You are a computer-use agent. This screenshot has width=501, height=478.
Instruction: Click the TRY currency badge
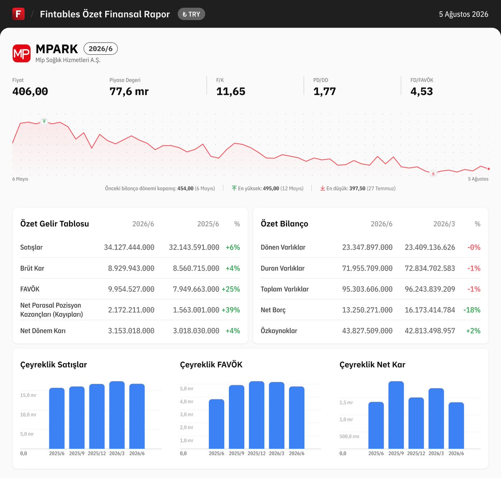pos(191,14)
